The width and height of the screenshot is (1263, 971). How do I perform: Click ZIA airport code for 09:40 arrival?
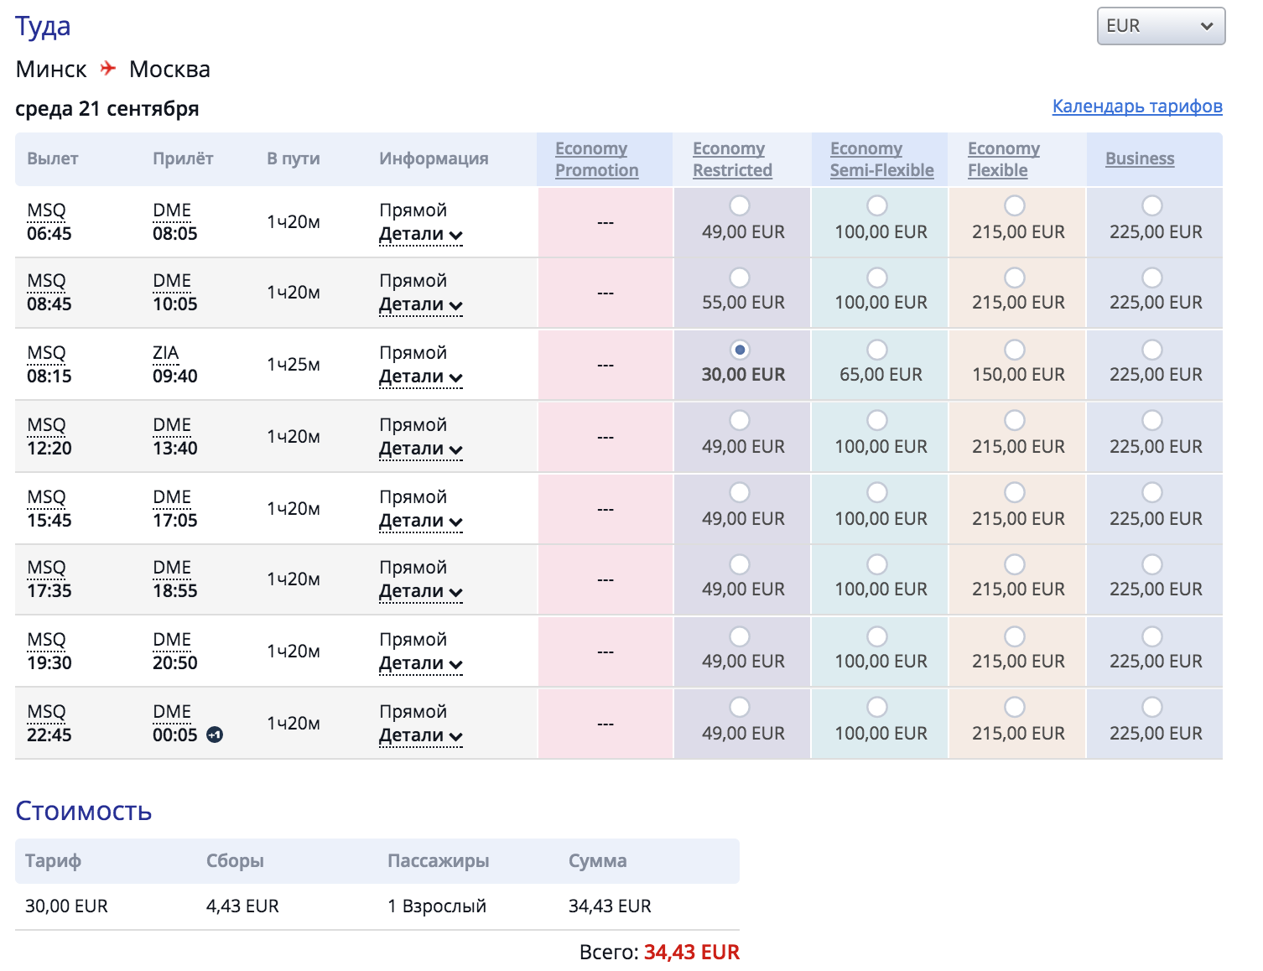pos(166,352)
